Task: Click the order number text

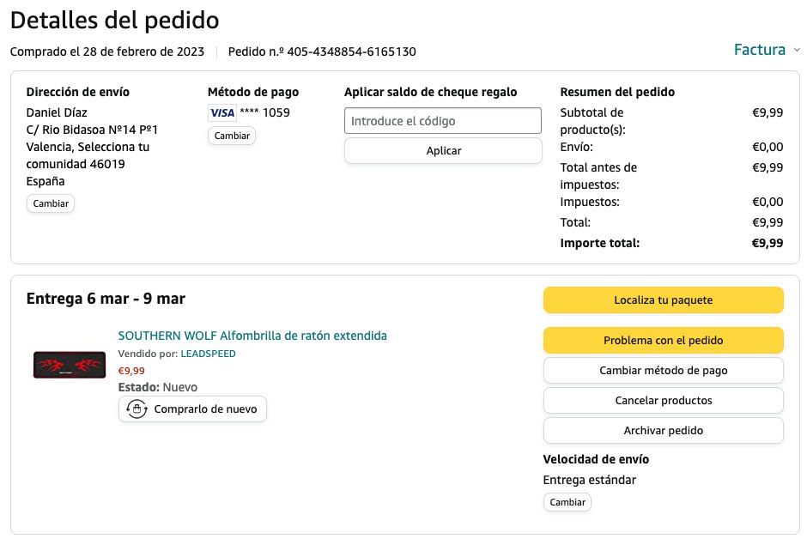Action: (x=322, y=51)
